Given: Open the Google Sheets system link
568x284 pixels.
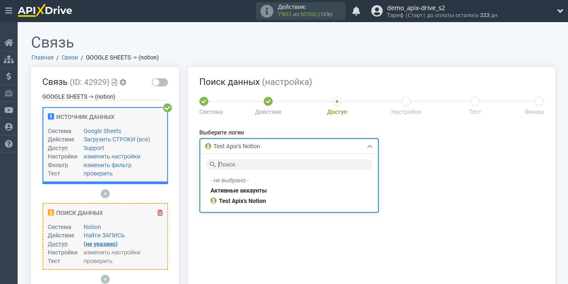Looking at the screenshot, I should (x=102, y=131).
